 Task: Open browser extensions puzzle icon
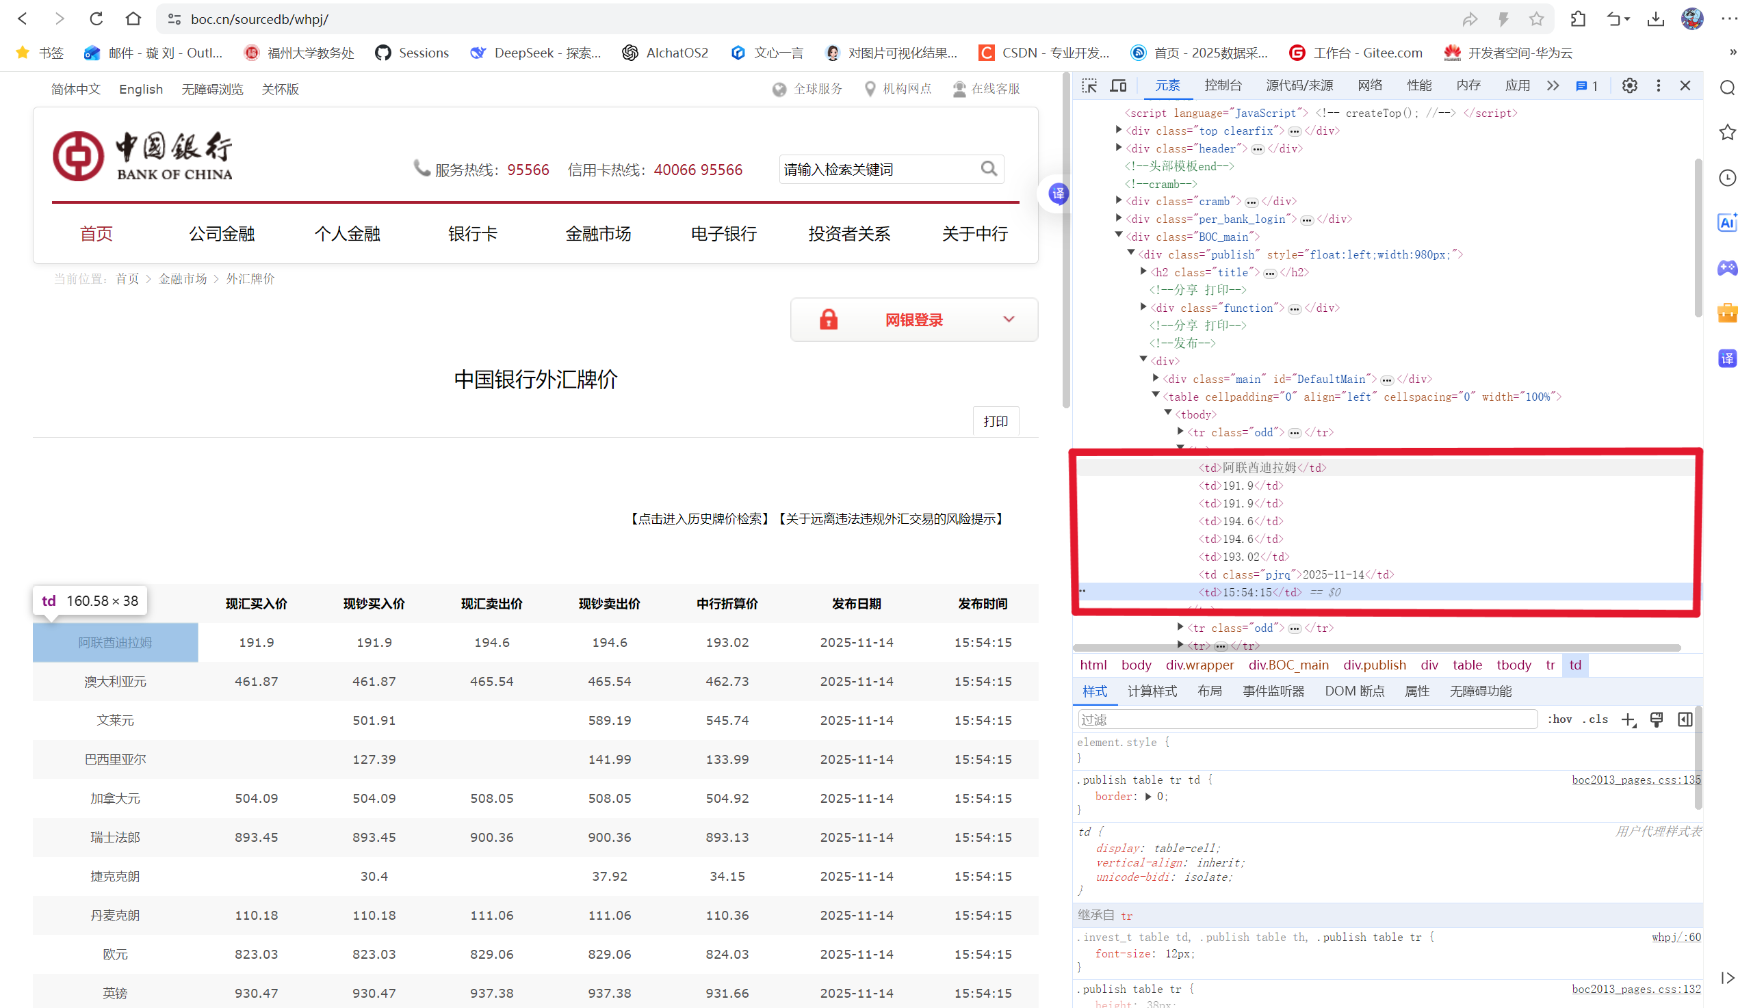(x=1577, y=18)
